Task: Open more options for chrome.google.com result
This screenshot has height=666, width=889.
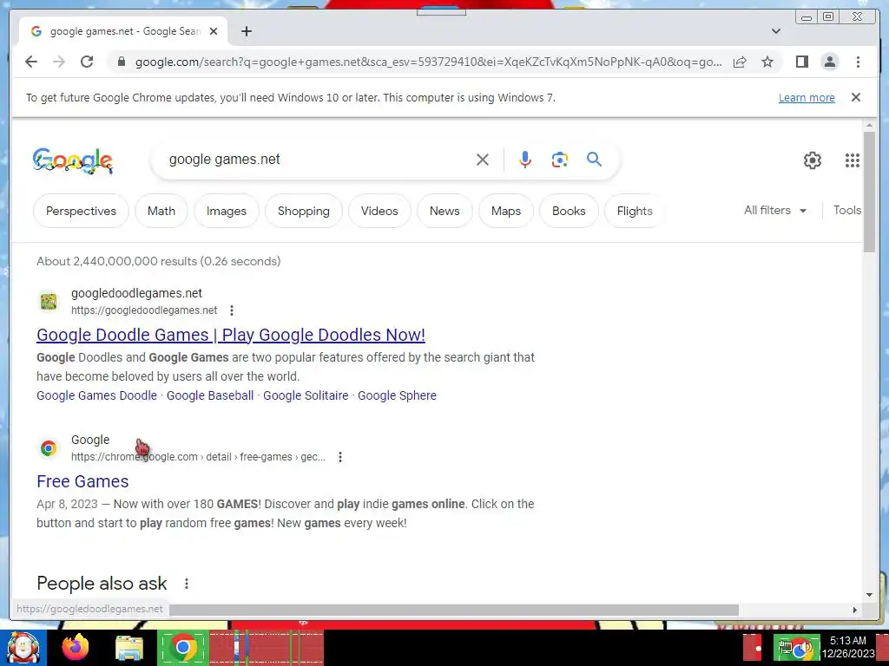Action: click(x=339, y=457)
